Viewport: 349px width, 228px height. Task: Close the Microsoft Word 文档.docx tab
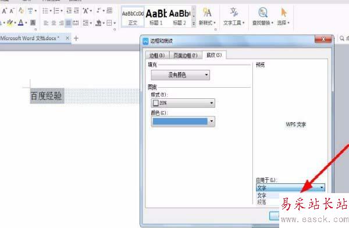pos(67,38)
